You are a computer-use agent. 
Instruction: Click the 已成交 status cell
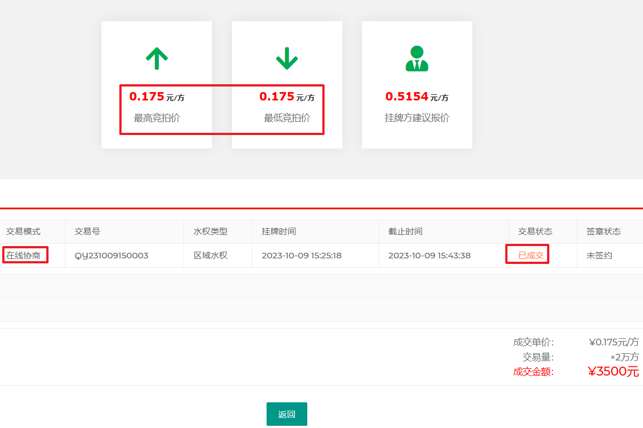[530, 256]
